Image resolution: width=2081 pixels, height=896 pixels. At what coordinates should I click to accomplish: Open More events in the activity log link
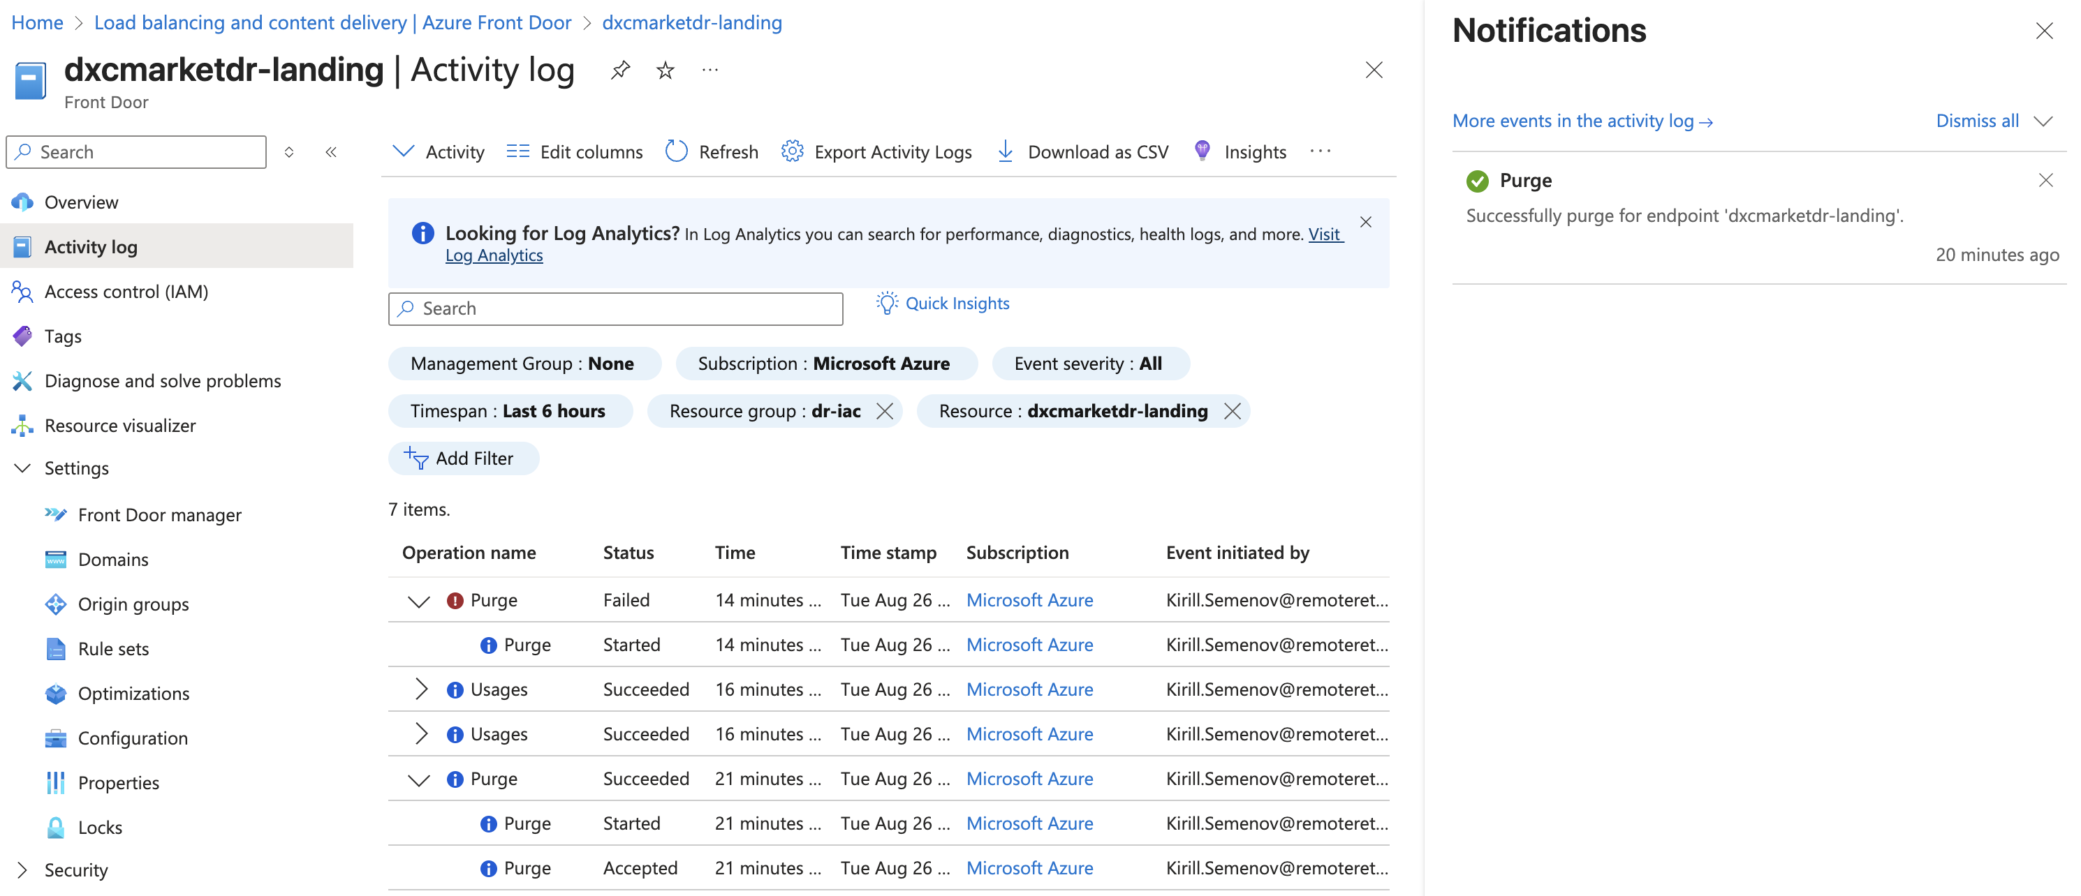(1581, 121)
